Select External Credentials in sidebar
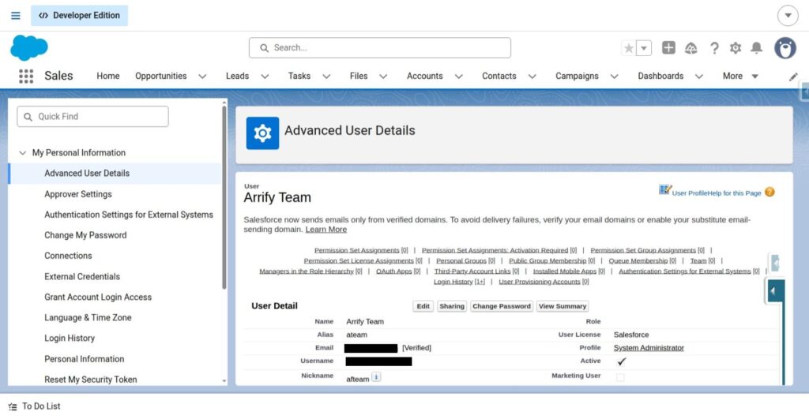Viewport: 809px width, 419px height. (82, 277)
